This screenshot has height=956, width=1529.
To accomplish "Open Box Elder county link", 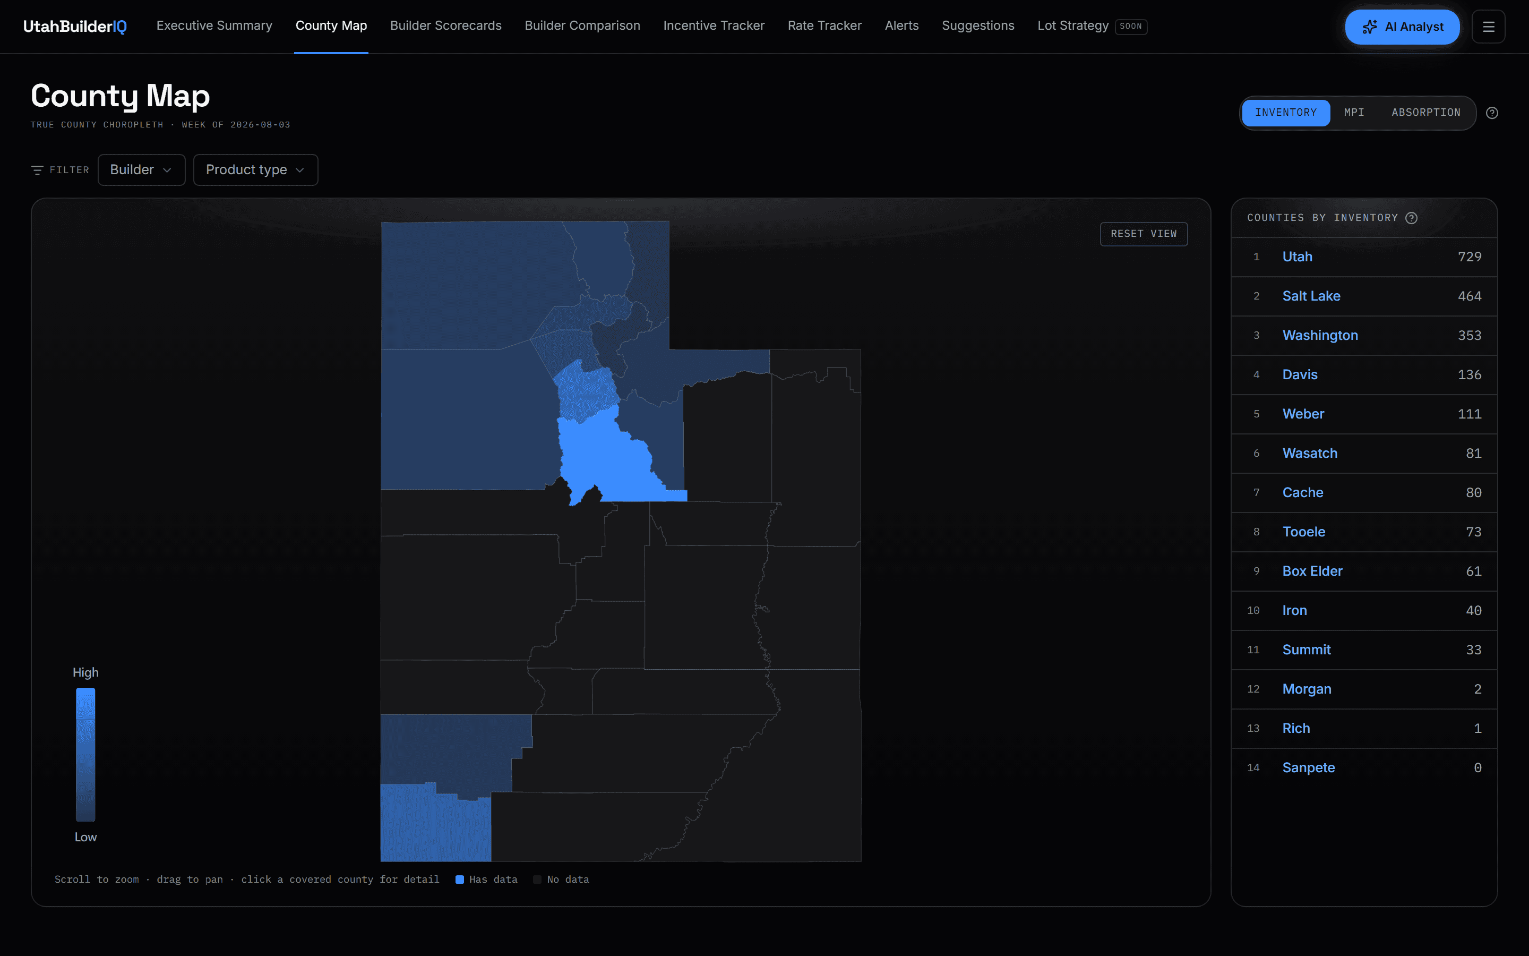I will pos(1312,571).
